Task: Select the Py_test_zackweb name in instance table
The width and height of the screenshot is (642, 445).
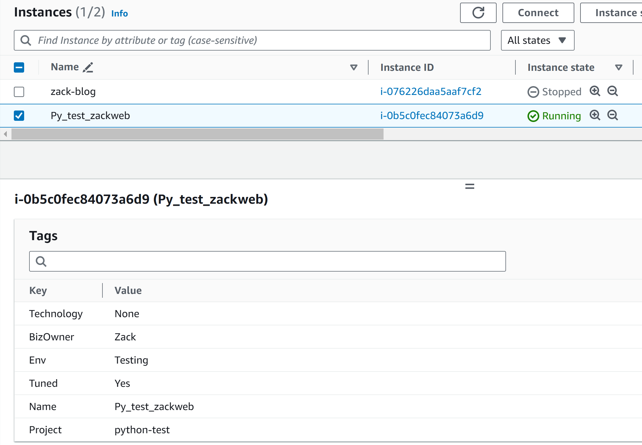Action: pyautogui.click(x=90, y=116)
